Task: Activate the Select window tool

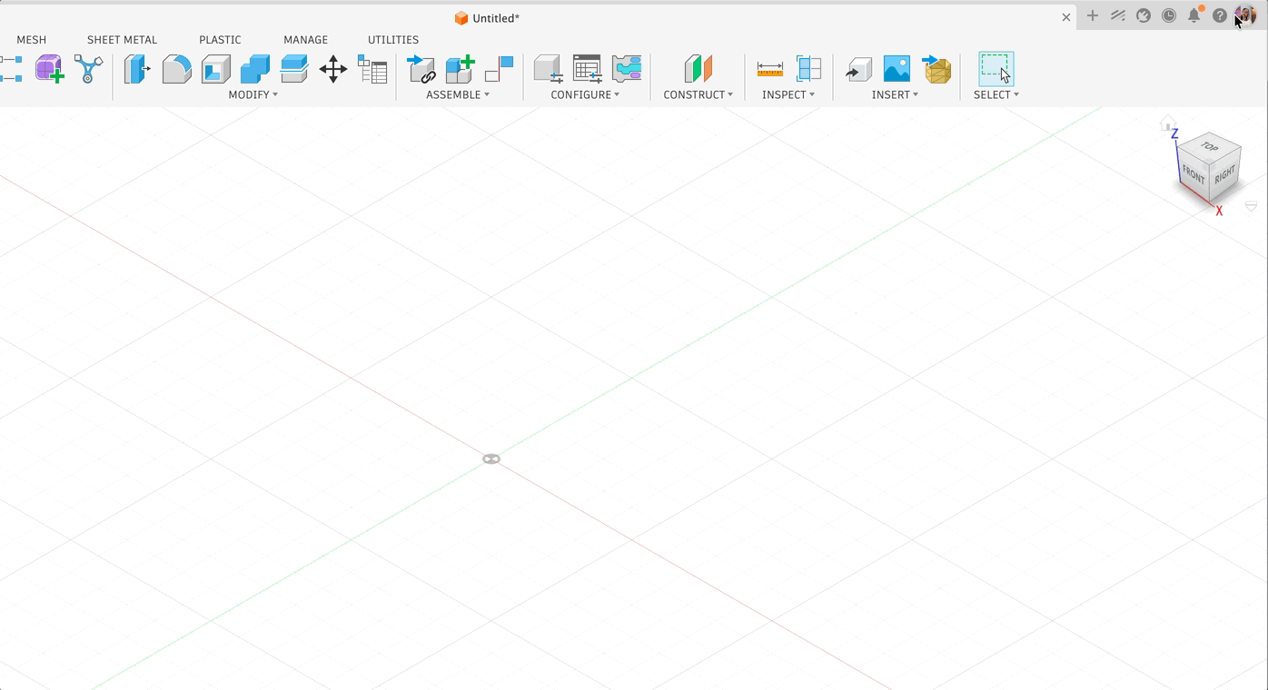Action: click(996, 69)
